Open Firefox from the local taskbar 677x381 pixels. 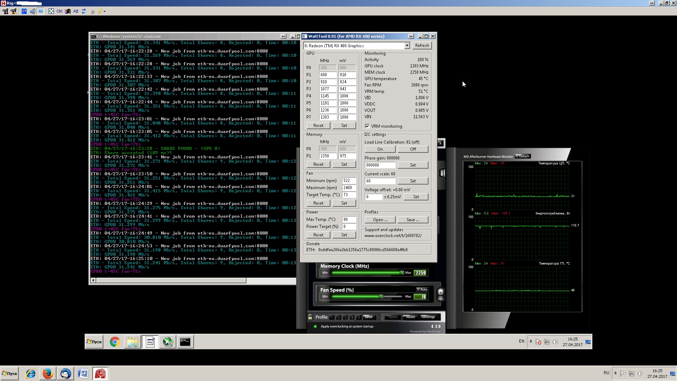coord(48,374)
